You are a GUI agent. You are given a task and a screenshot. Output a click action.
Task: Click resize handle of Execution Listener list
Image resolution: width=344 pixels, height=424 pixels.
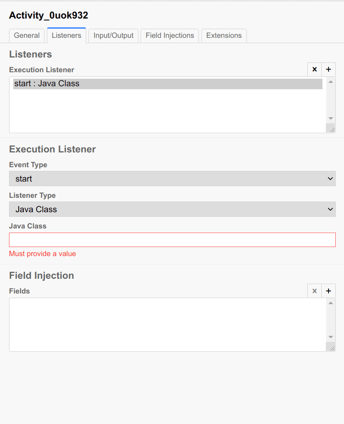332,129
